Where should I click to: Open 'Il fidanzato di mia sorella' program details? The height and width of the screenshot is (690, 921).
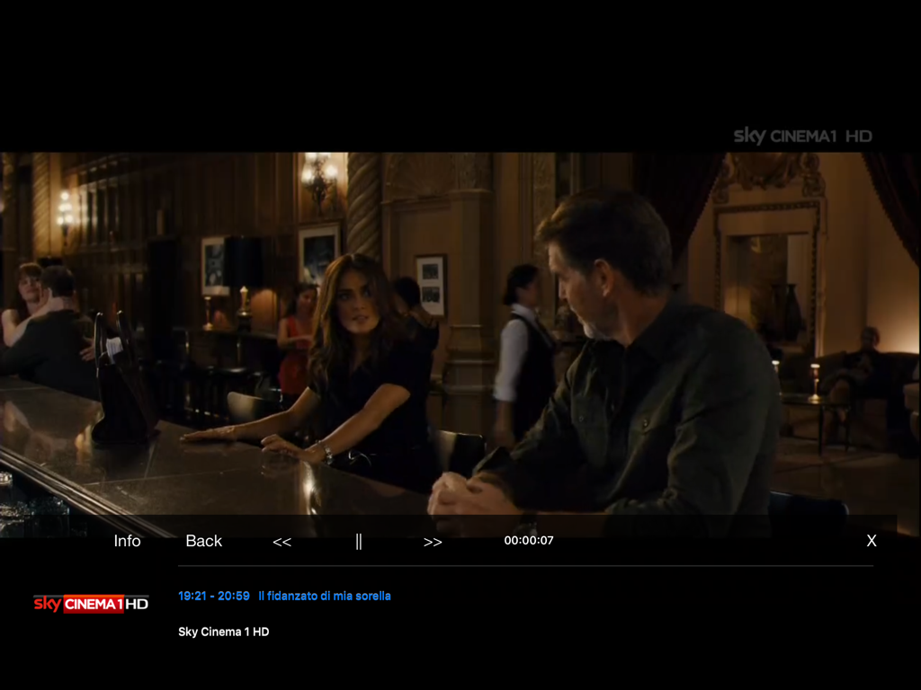tap(324, 596)
